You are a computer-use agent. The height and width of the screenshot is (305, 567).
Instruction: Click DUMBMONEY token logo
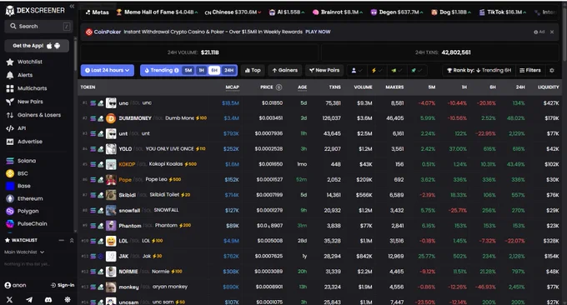pos(111,118)
